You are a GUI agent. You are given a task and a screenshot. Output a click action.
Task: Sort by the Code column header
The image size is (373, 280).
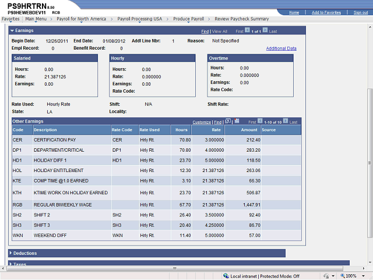[x=18, y=129]
